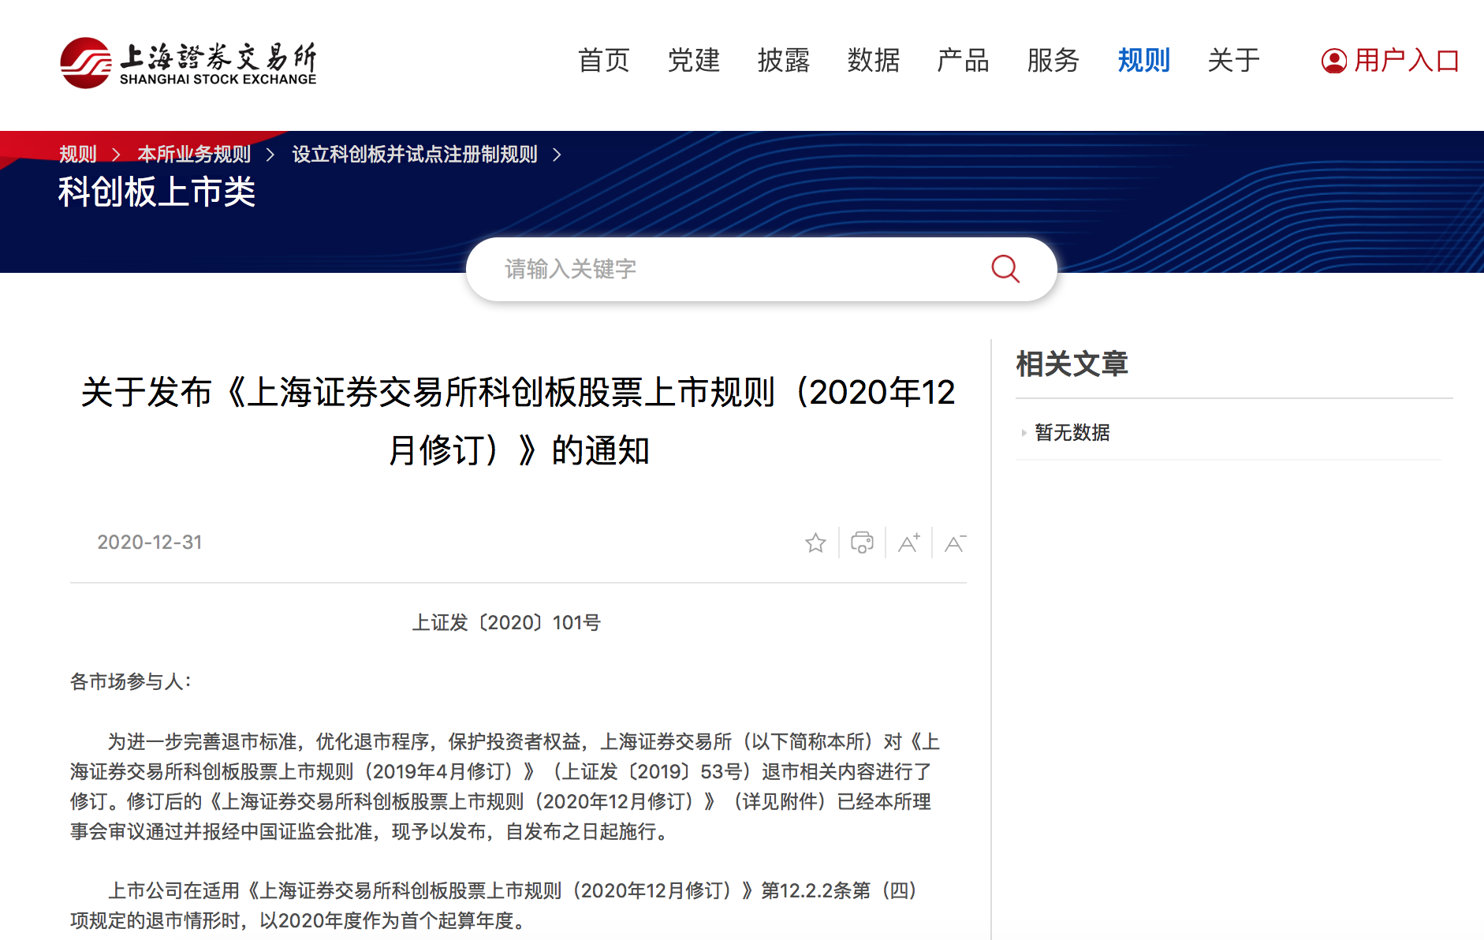Click the 科创板上市类 page heading

click(157, 192)
